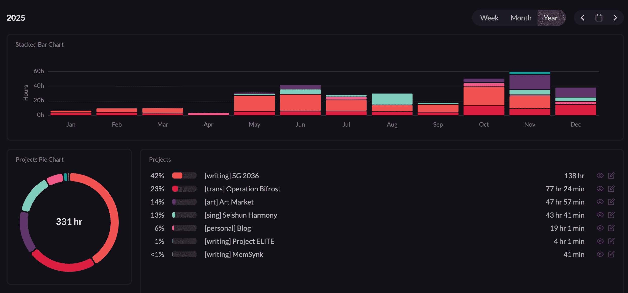
Task: Click the [writing] MemSynk project name
Action: point(234,254)
